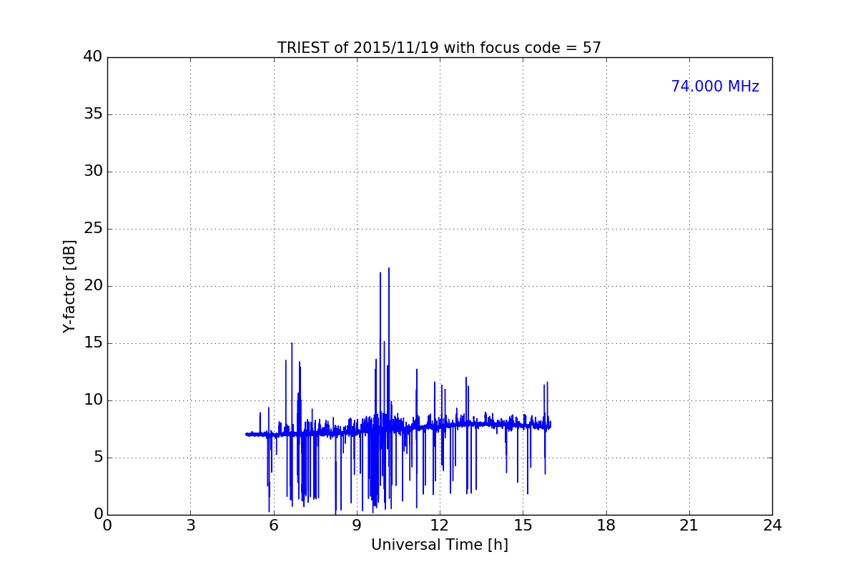Click the tallest spike peak near 21.5 dB
Image resolution: width=858 pixels, height=572 pixels.
tap(389, 268)
